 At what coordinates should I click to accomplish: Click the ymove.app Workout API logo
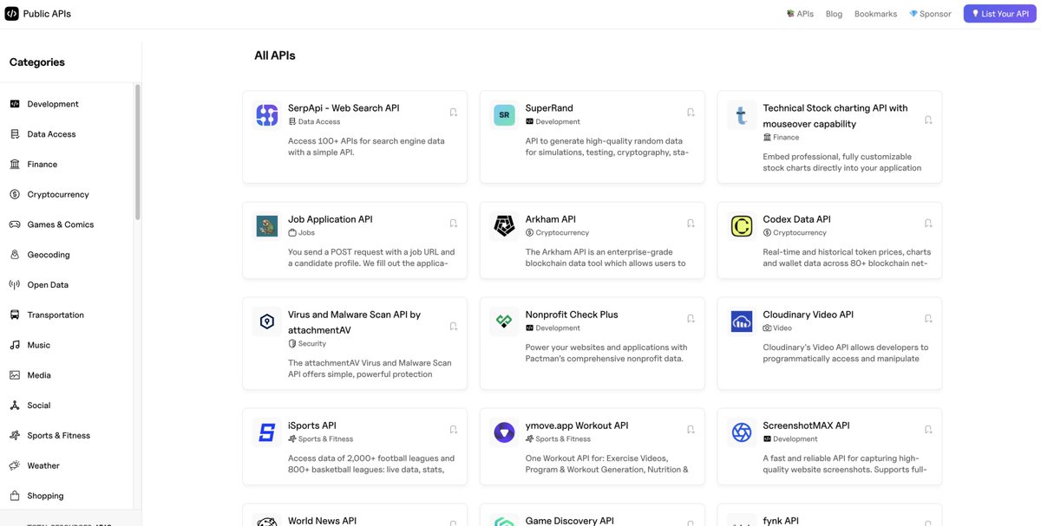[x=504, y=432]
